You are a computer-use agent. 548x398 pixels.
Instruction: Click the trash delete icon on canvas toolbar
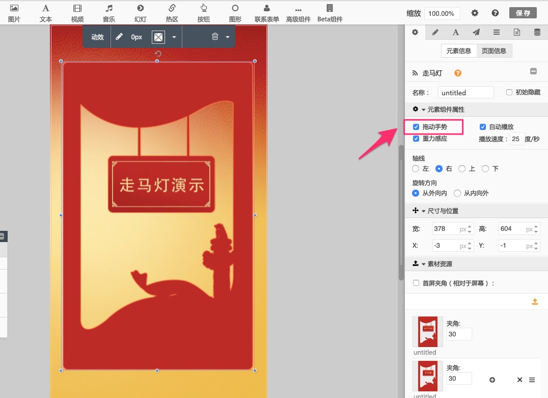[215, 37]
